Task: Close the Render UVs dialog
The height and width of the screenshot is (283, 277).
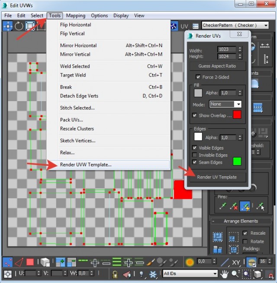Action: click(239, 34)
